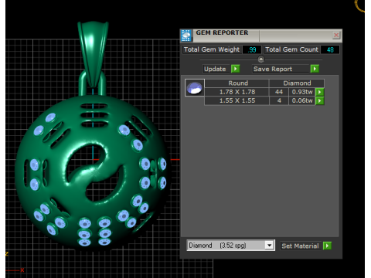Click green arrow on the 0.93tw row

320,92
